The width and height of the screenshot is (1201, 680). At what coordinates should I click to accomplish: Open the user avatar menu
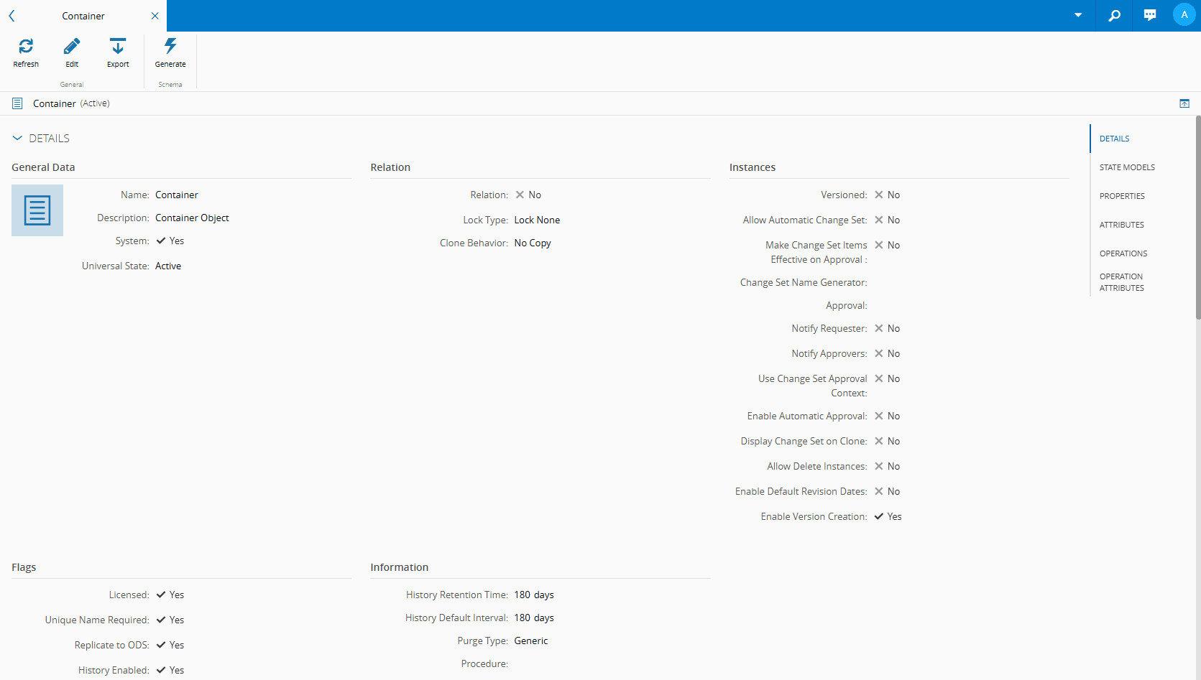point(1184,14)
